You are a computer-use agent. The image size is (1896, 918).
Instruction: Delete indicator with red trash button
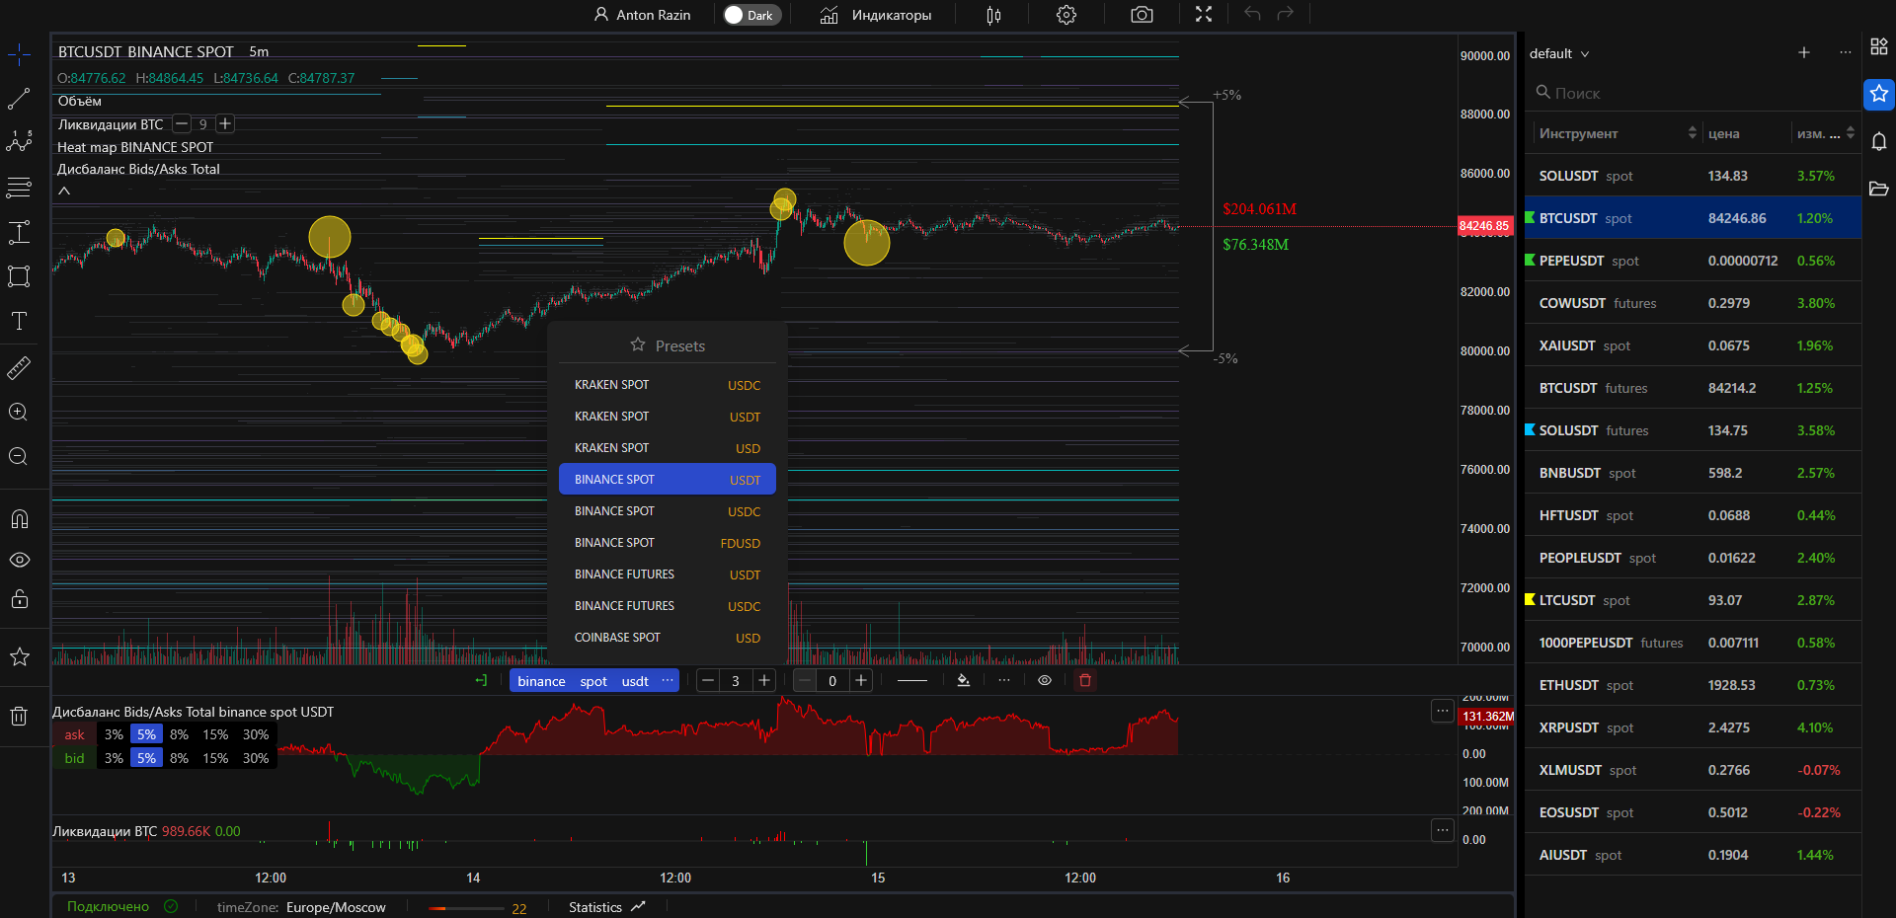tap(1085, 680)
